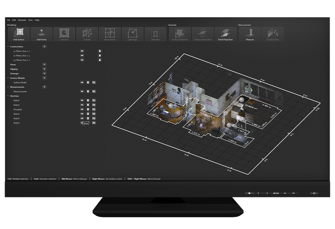335x229 pixels.
Task: Delete the Surface Model with its trash icon
Action: pos(88,83)
